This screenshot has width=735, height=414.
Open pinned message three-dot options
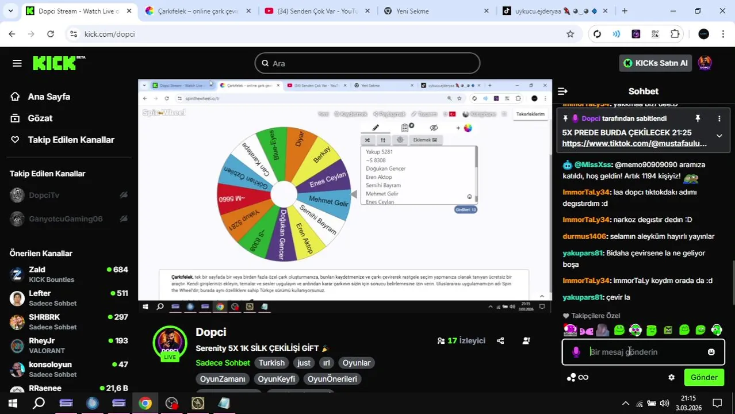[719, 118]
